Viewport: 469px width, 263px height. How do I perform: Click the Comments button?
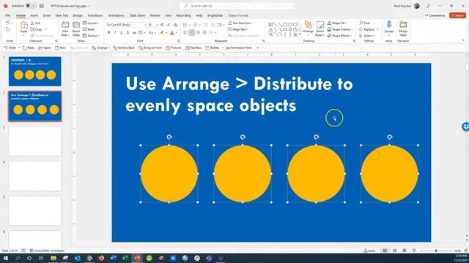(435, 15)
